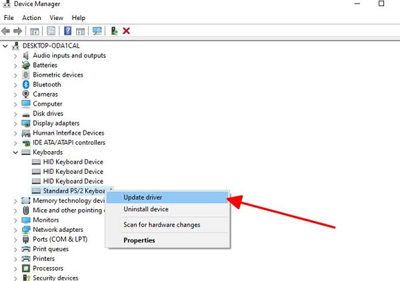Click the Audio inputs speaker icon
The image size is (400, 281).
tap(26, 55)
